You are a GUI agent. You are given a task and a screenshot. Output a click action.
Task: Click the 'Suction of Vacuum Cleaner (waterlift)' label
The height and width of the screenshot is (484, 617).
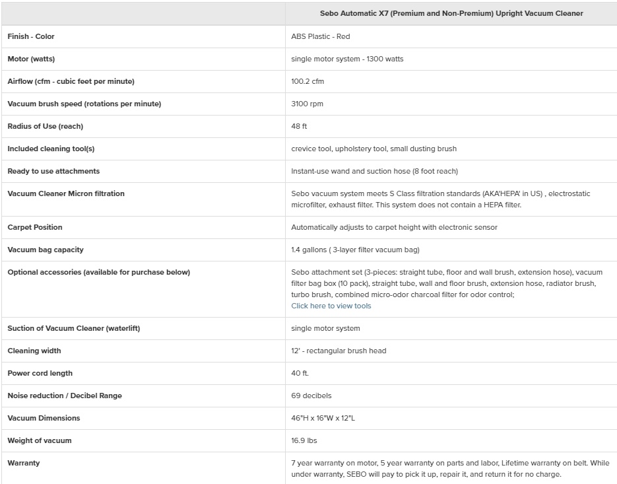(73, 328)
